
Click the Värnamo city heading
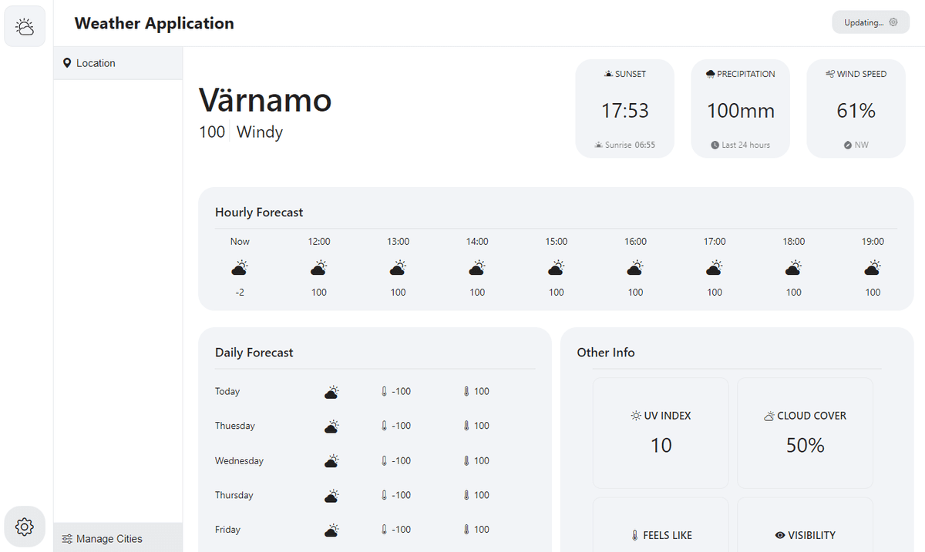tap(265, 100)
